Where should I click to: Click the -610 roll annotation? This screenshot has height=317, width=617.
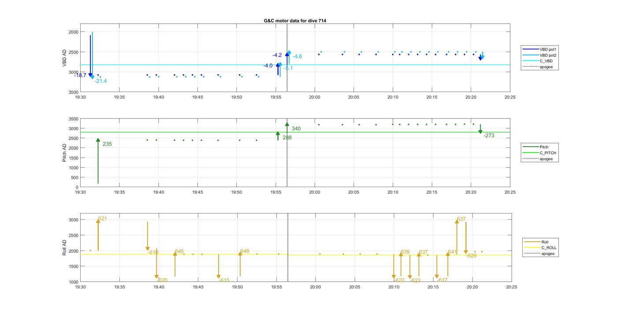click(153, 252)
